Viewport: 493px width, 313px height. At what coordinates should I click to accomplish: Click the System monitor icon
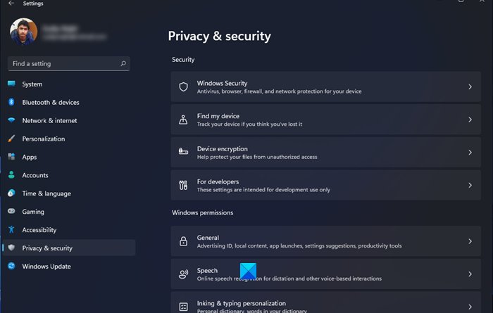click(x=11, y=84)
